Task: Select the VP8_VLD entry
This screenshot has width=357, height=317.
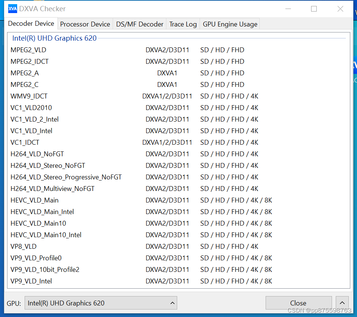Action: point(178,247)
